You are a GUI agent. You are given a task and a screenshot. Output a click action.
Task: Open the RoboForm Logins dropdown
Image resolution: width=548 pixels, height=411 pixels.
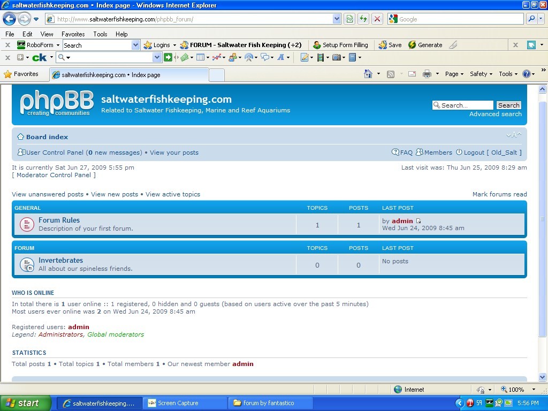click(x=160, y=45)
